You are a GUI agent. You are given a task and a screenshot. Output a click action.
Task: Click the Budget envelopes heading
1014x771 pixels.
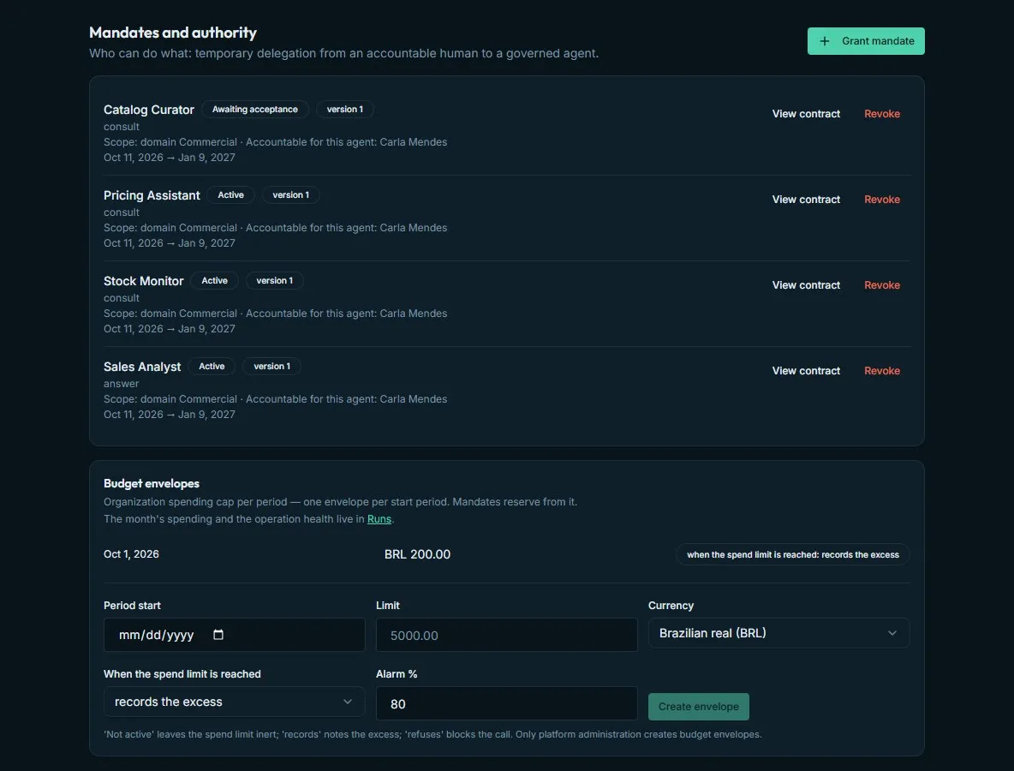tap(152, 484)
